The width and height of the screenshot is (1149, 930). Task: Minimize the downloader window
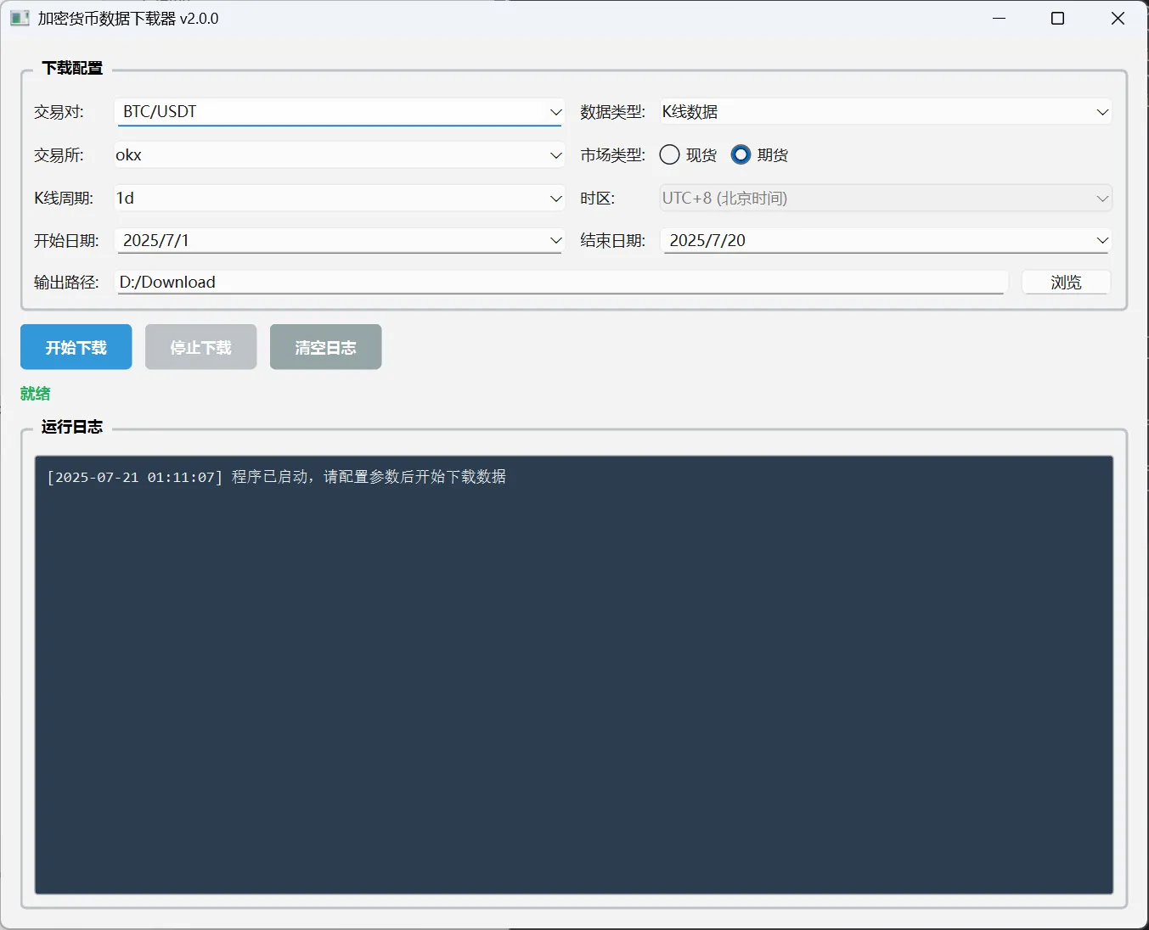[999, 19]
